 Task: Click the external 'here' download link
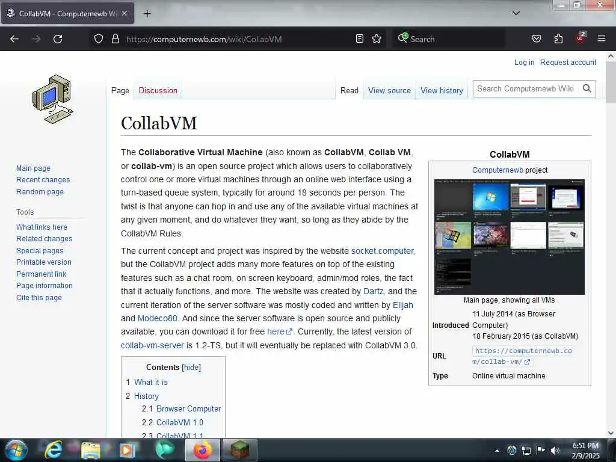coord(279,332)
